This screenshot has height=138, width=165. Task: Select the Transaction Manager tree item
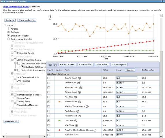27,105
